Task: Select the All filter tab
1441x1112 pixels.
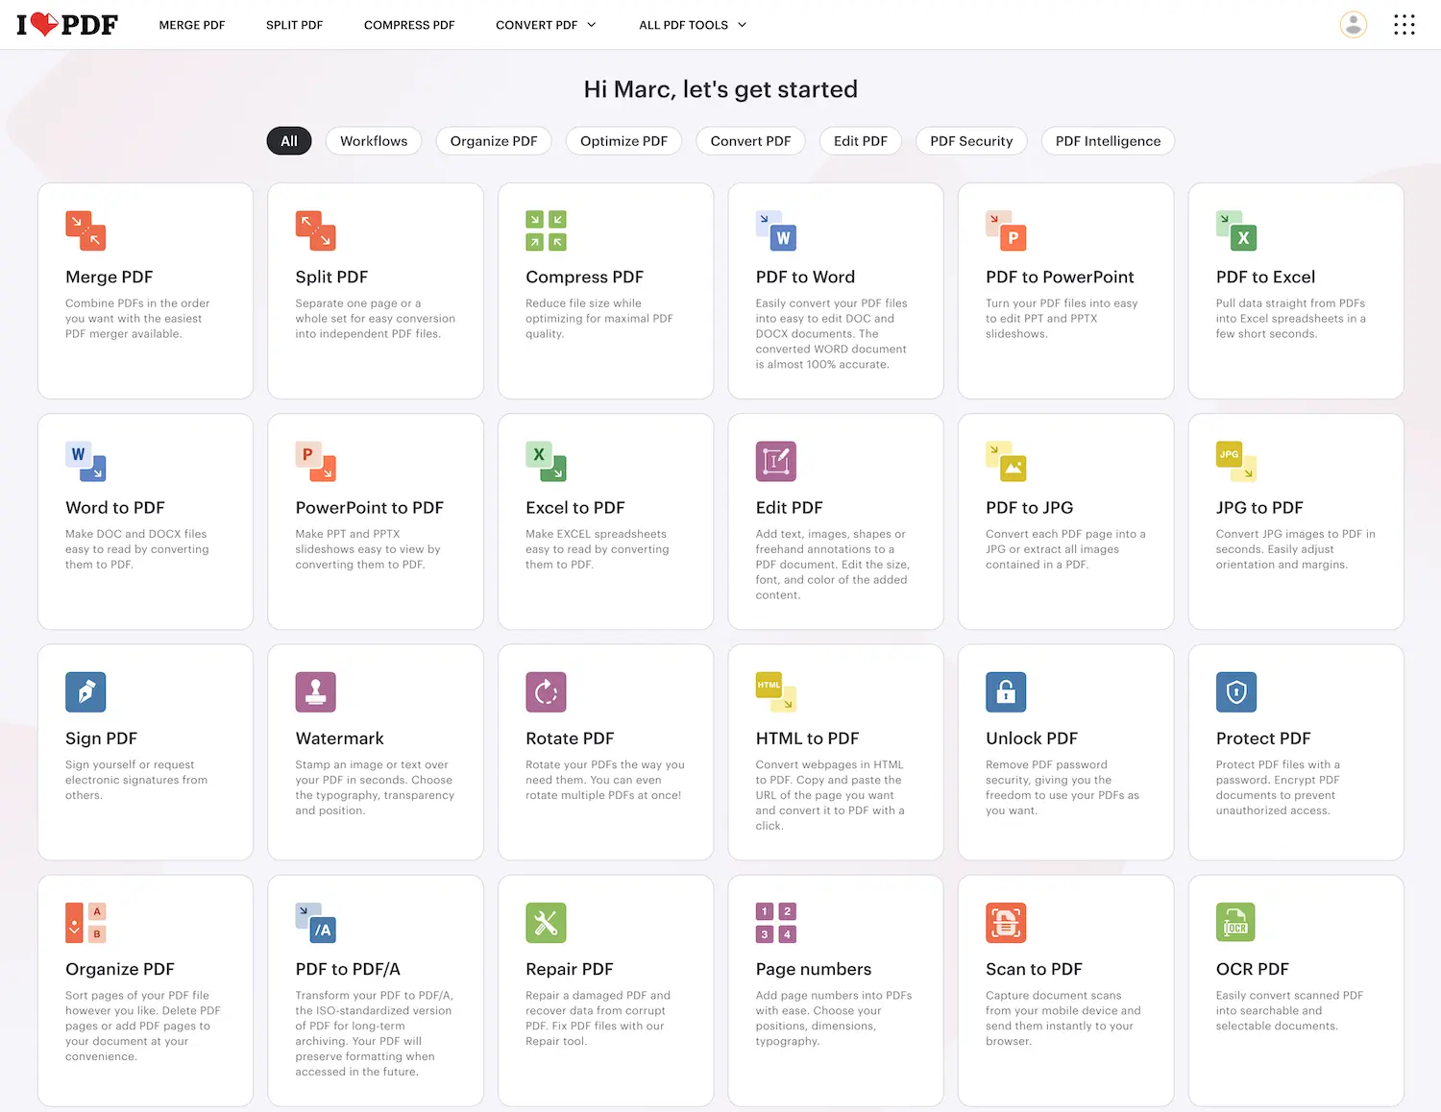Action: click(x=289, y=141)
